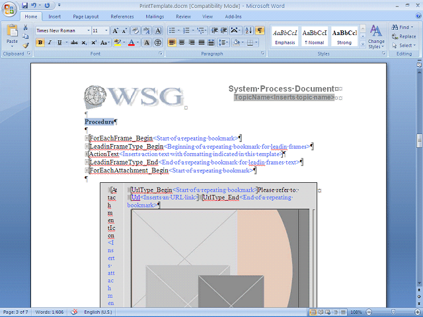The width and height of the screenshot is (423, 317).
Task: Grow font size with the large A
Action: point(115,30)
